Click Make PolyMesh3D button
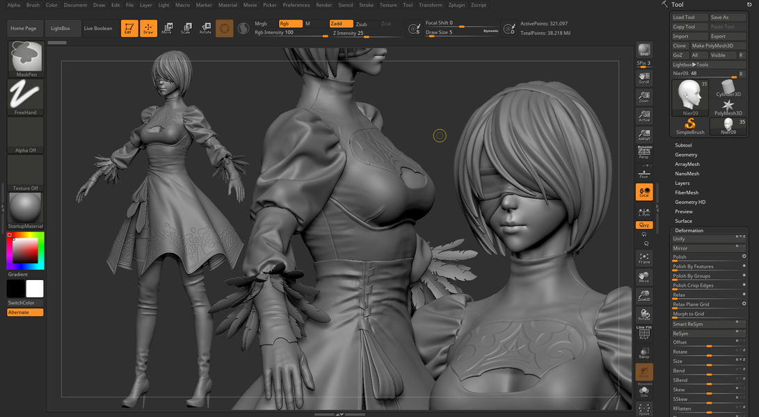Image resolution: width=759 pixels, height=417 pixels. [x=718, y=46]
